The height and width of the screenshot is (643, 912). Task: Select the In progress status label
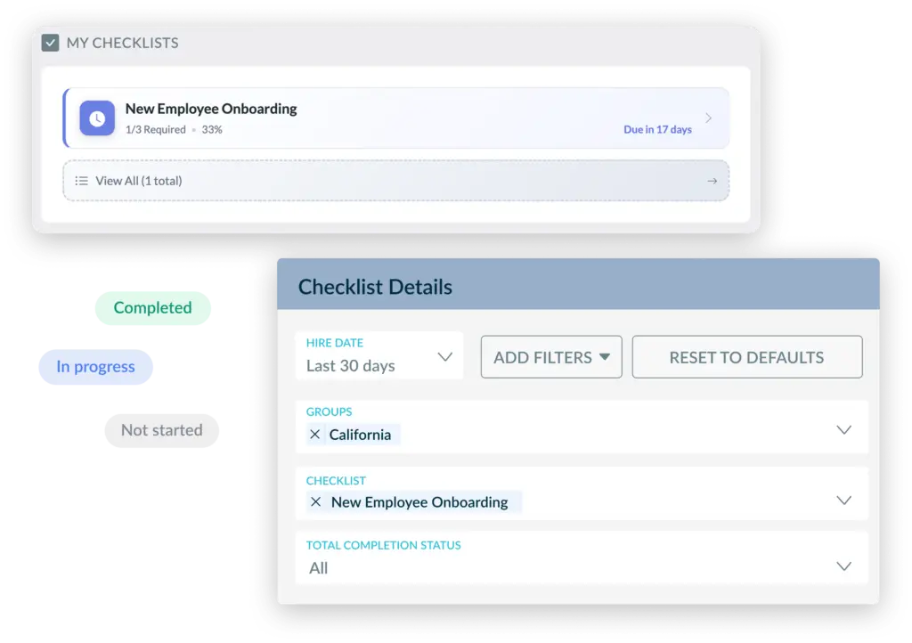95,366
